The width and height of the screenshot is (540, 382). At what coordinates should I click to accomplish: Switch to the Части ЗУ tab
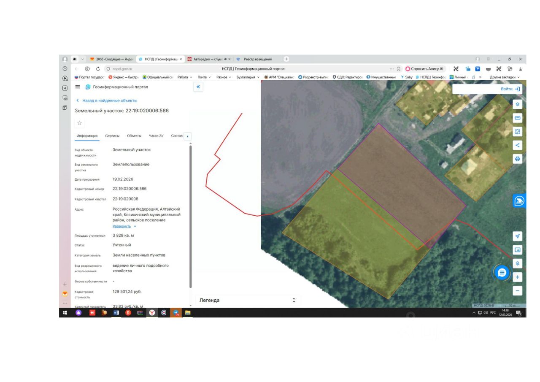pos(156,135)
